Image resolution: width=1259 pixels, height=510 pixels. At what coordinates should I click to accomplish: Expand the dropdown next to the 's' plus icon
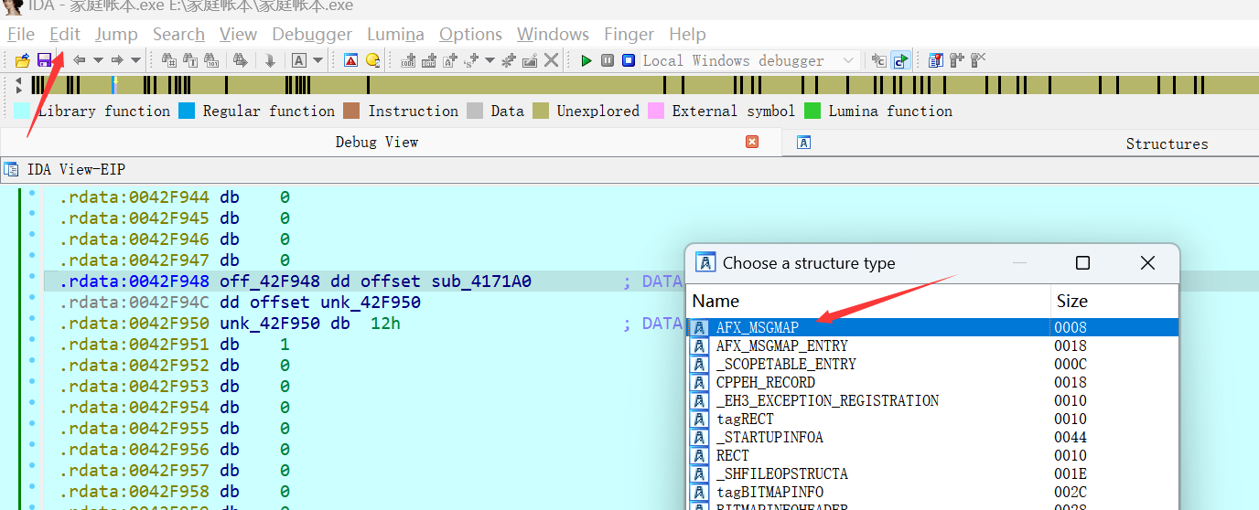pyautogui.click(x=490, y=60)
